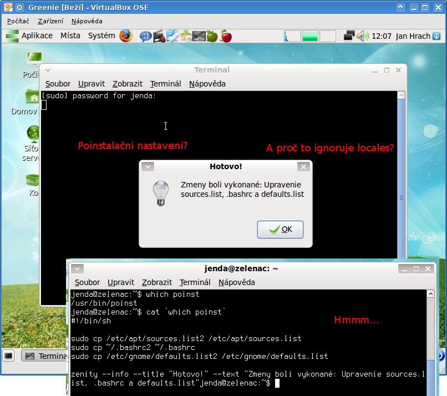Launch Firefox from the top panel
Viewport: 447px width, 396px height.
click(126, 36)
